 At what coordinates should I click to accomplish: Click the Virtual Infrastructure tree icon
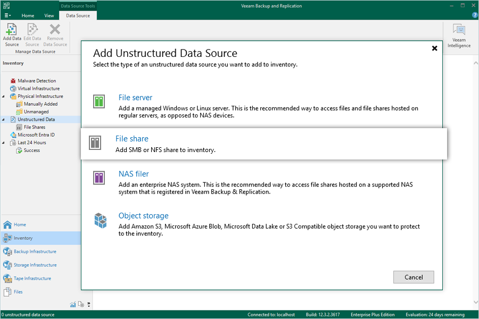[13, 89]
